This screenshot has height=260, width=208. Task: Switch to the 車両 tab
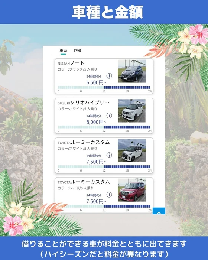click(x=63, y=51)
